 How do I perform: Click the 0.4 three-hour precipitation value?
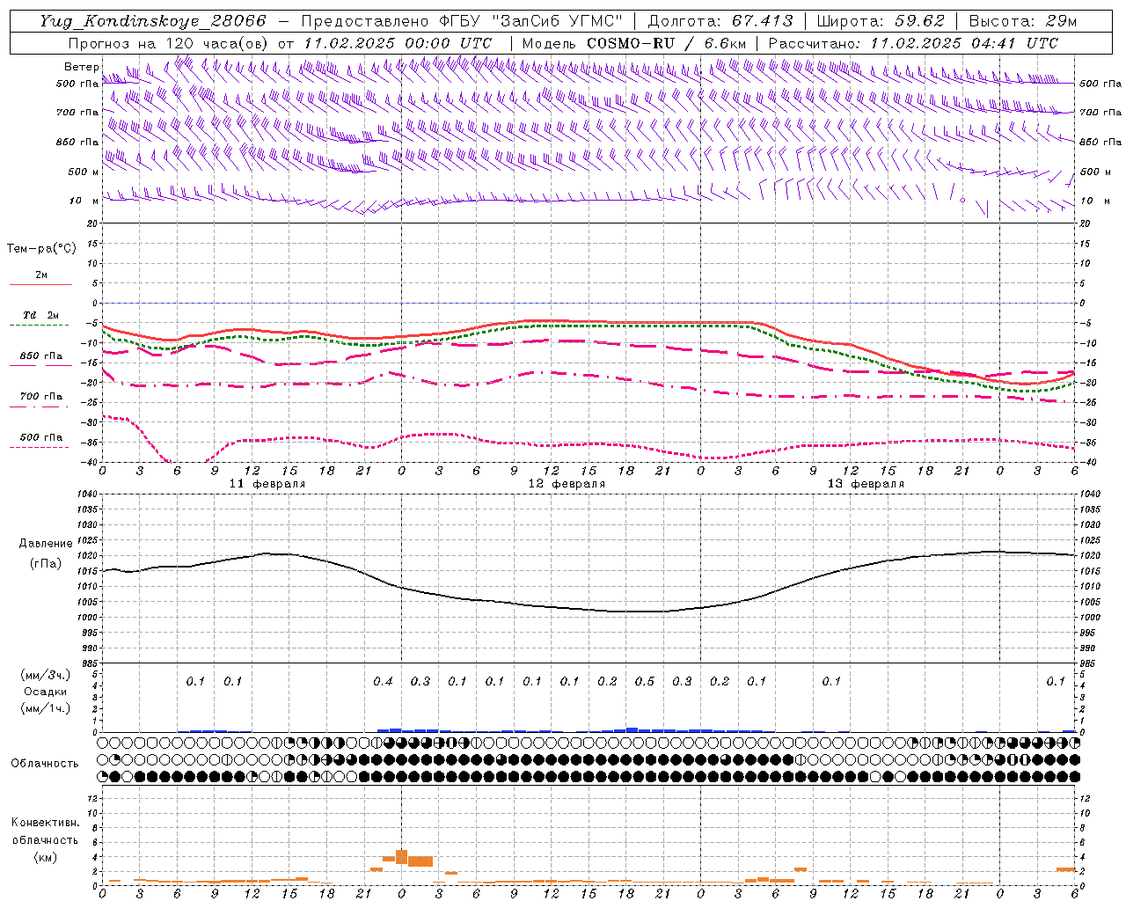click(x=383, y=681)
